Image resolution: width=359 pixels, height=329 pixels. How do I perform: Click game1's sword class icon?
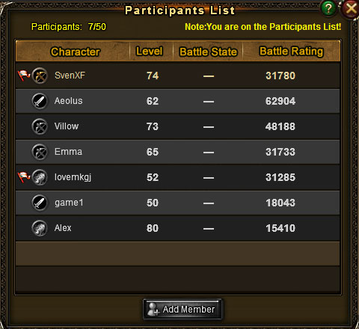point(40,203)
